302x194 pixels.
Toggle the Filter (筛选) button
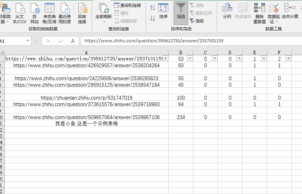pos(181,13)
